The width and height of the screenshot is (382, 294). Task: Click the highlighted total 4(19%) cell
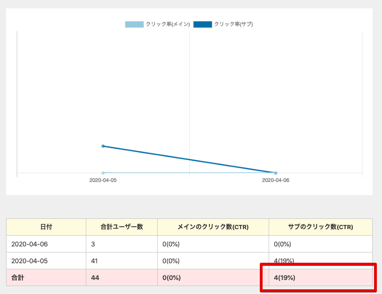pyautogui.click(x=285, y=278)
